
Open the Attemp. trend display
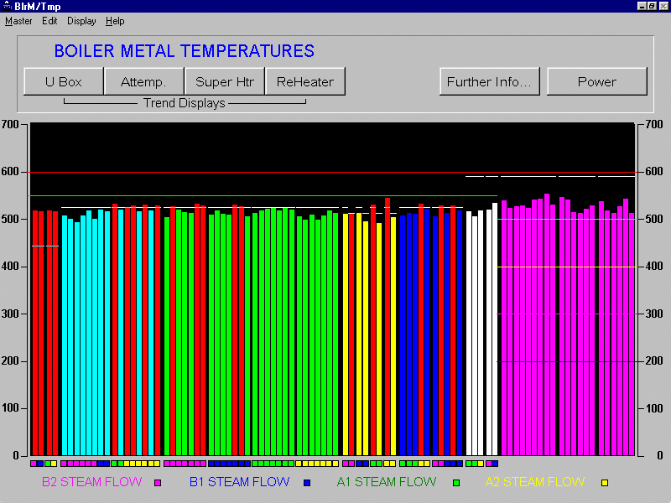point(143,81)
